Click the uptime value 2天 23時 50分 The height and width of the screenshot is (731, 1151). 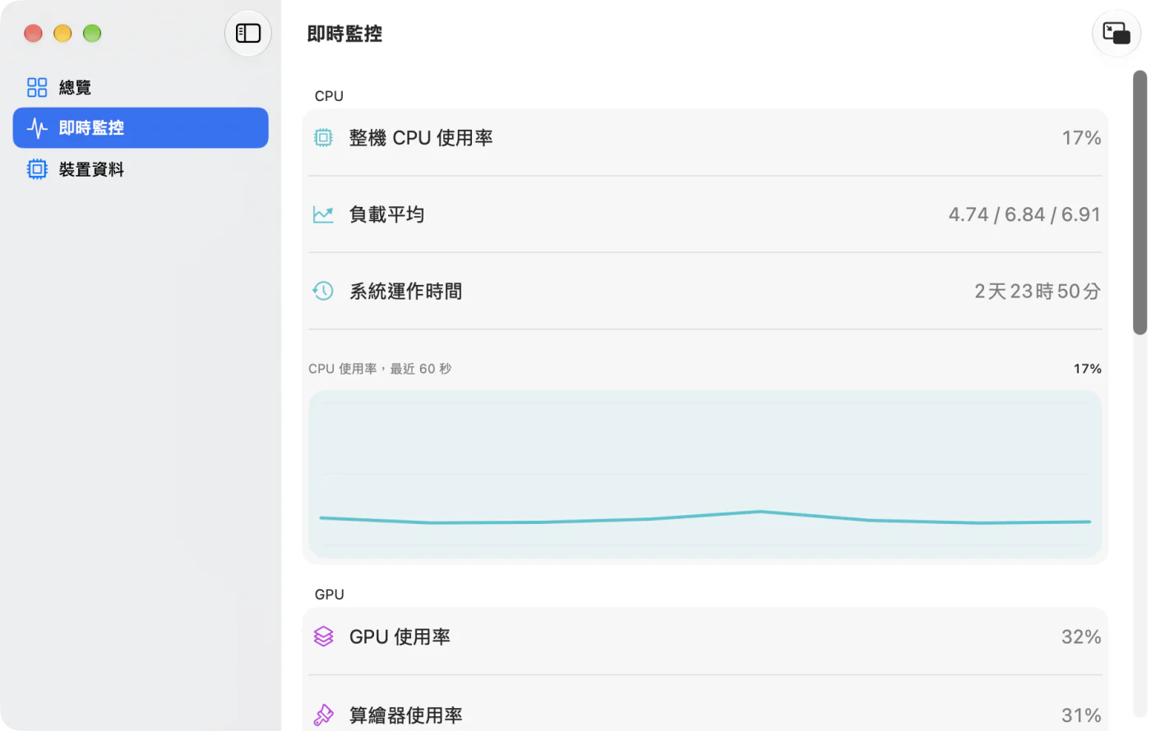[x=1038, y=291]
